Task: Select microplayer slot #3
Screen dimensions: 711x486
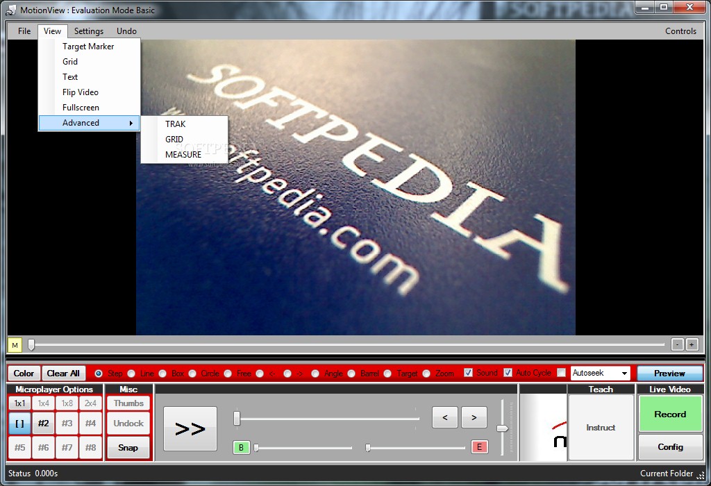Action: [67, 424]
